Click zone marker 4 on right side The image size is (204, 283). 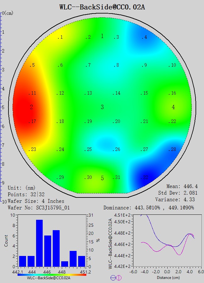[173, 107]
